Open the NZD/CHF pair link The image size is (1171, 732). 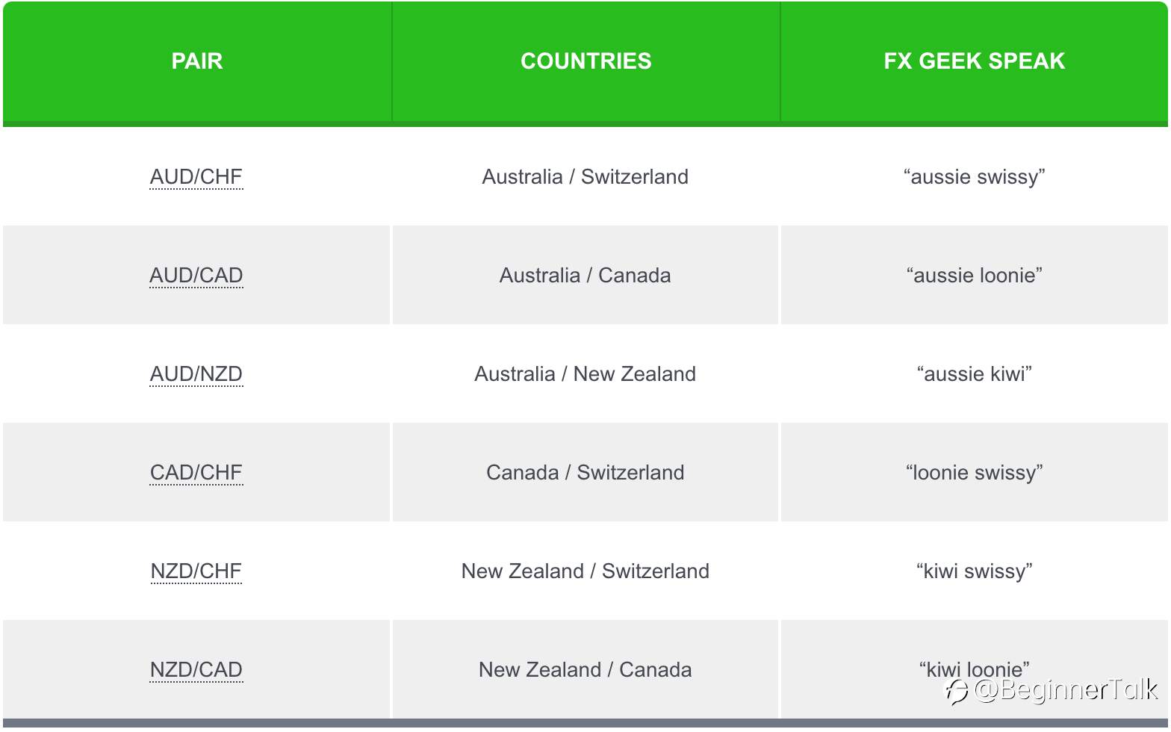pos(196,571)
